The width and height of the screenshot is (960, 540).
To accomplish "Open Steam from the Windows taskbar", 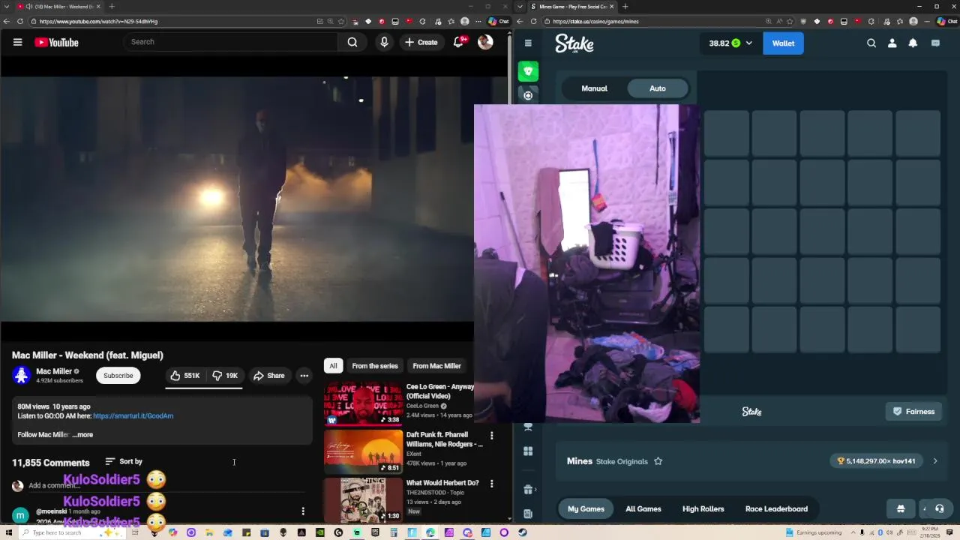I will click(523, 532).
